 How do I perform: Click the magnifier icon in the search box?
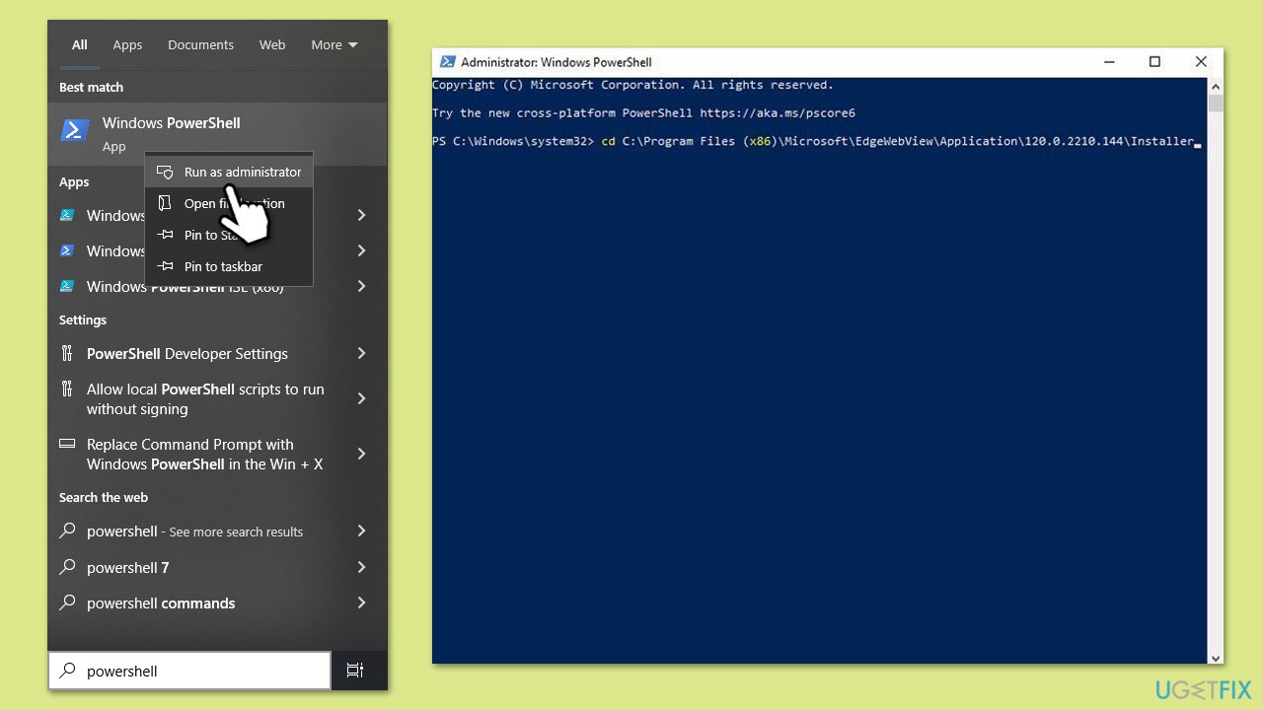pos(67,671)
